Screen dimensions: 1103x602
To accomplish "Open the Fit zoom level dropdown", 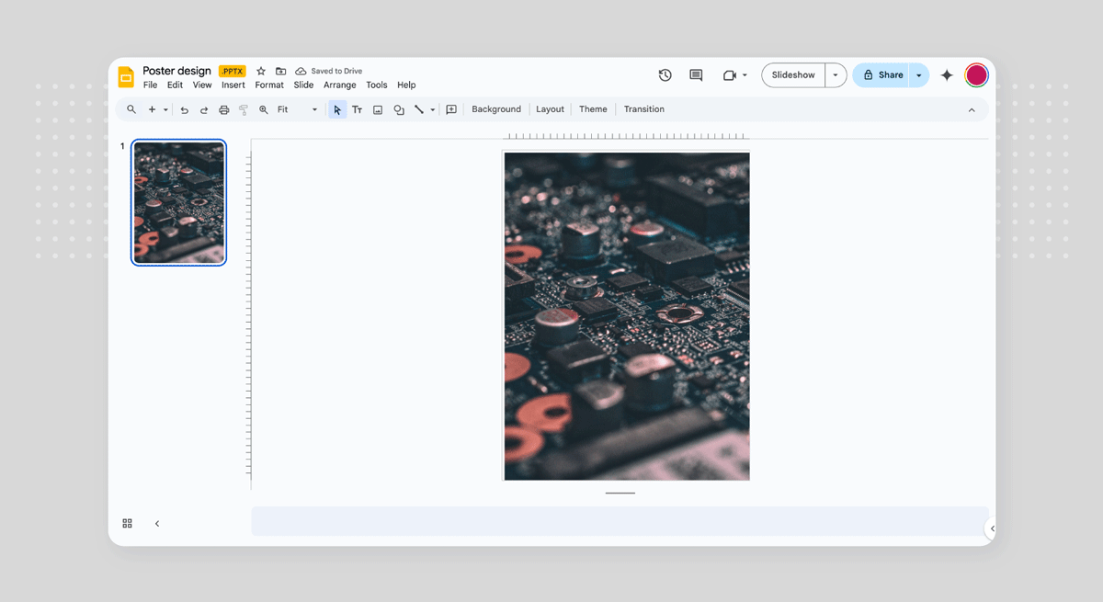I will [x=297, y=109].
